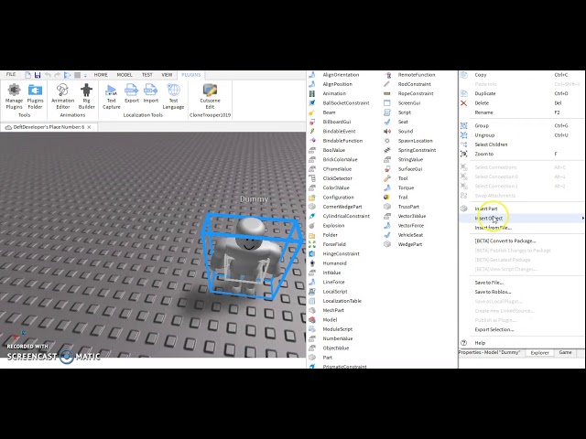
Task: Open the Rig Builder plugin
Action: click(86, 96)
